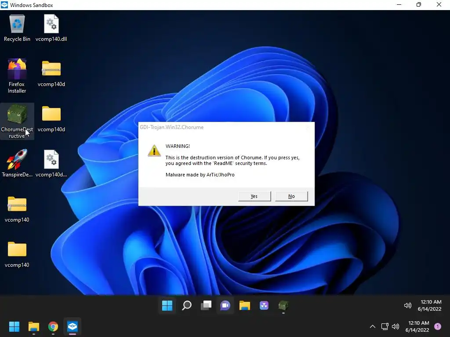Viewport: 450px width, 337px height.
Task: Close the Windows Sandbox window
Action: (x=439, y=4)
